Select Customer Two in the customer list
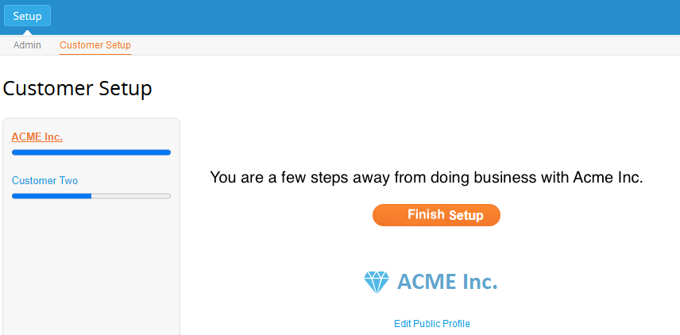The height and width of the screenshot is (335, 680). point(44,180)
